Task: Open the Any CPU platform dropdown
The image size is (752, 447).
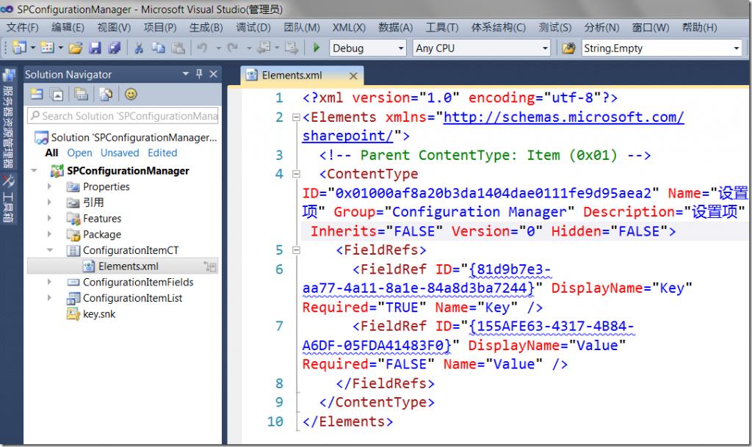Action: pos(482,48)
